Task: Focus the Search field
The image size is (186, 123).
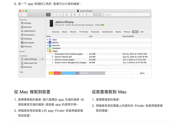Action: point(126,15)
